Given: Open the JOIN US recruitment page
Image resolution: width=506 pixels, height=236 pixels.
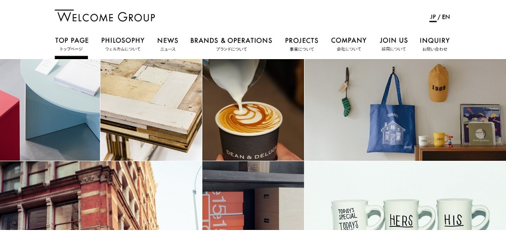Looking at the screenshot, I should [x=393, y=44].
